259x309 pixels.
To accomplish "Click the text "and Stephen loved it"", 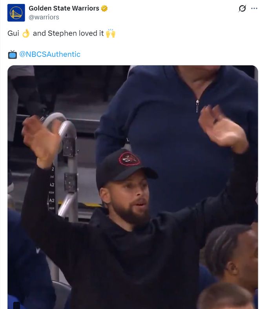I will point(68,33).
